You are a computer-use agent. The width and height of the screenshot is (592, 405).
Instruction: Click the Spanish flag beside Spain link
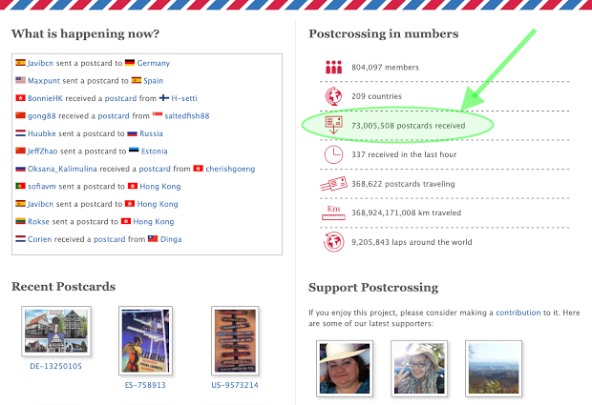click(137, 80)
